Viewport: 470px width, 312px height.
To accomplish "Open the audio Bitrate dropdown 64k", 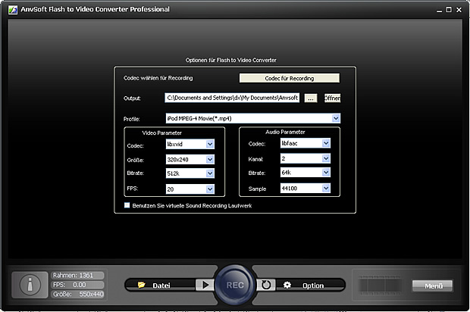I will coord(326,172).
